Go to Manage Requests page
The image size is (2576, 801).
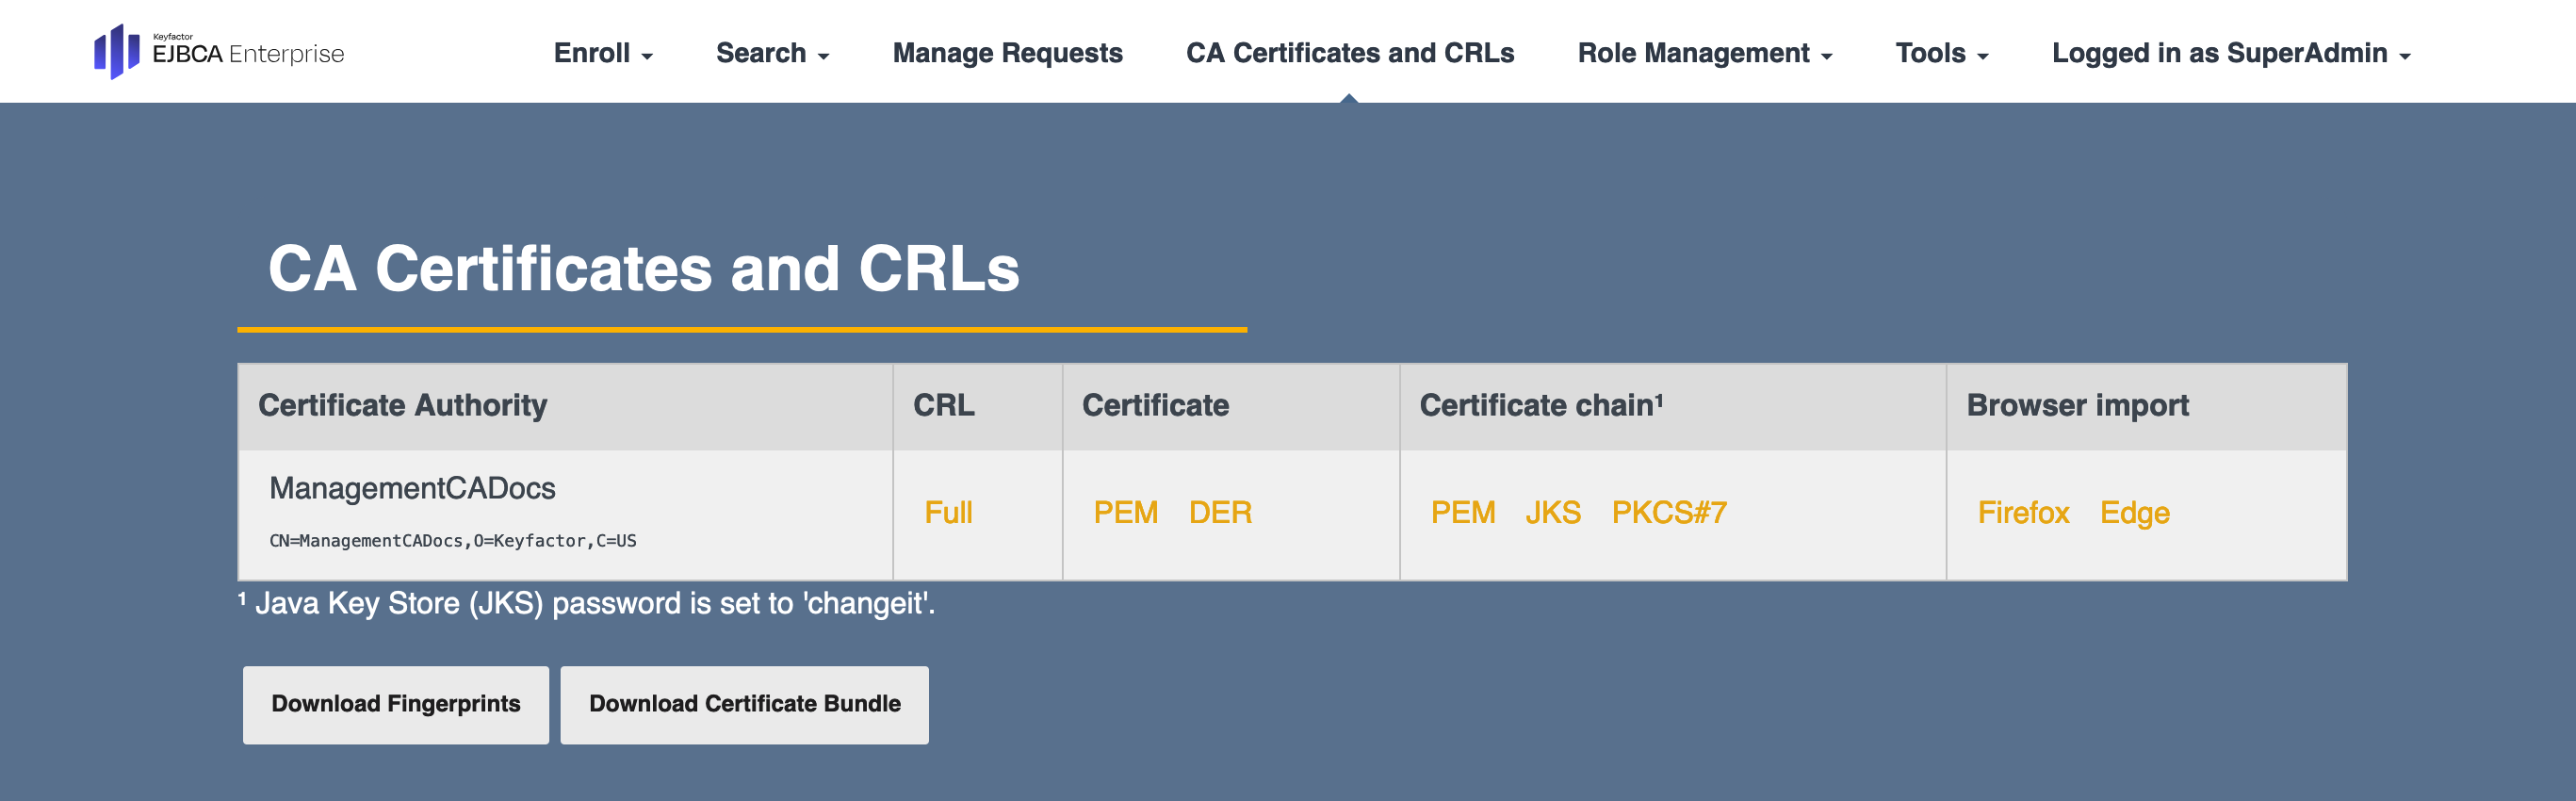pyautogui.click(x=1006, y=53)
